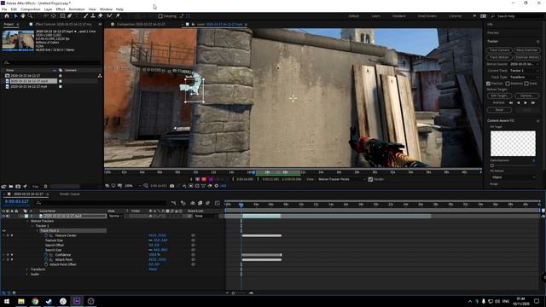Screen dimensions: 546x307
Task: Select the Rectangle shape tool
Action: tap(62, 16)
